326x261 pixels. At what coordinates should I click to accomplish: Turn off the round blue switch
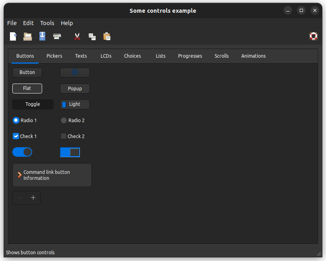coord(22,152)
